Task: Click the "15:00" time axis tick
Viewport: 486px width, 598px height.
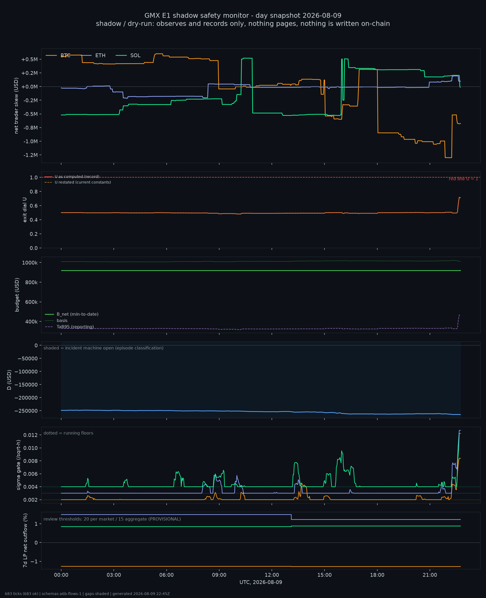Action: [324, 575]
